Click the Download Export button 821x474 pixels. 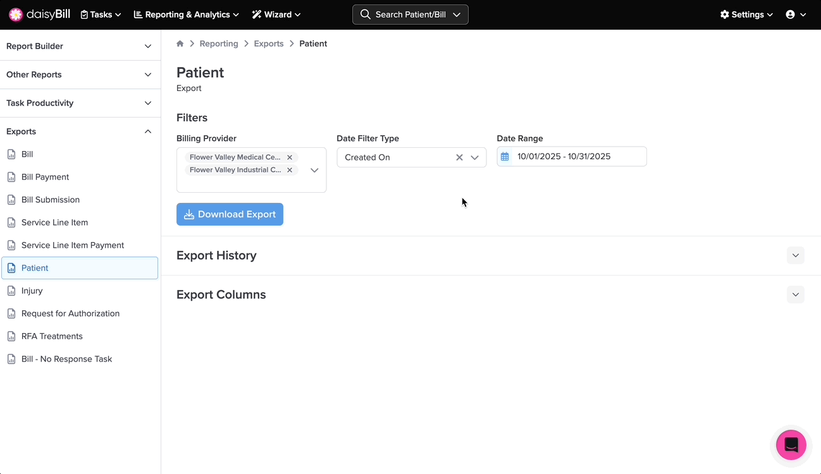coord(230,214)
